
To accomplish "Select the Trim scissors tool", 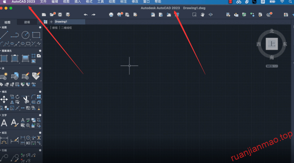I will (26, 99).
